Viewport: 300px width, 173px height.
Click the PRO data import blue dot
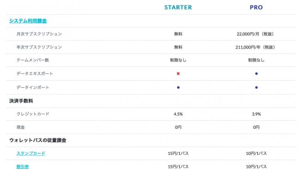256,88
